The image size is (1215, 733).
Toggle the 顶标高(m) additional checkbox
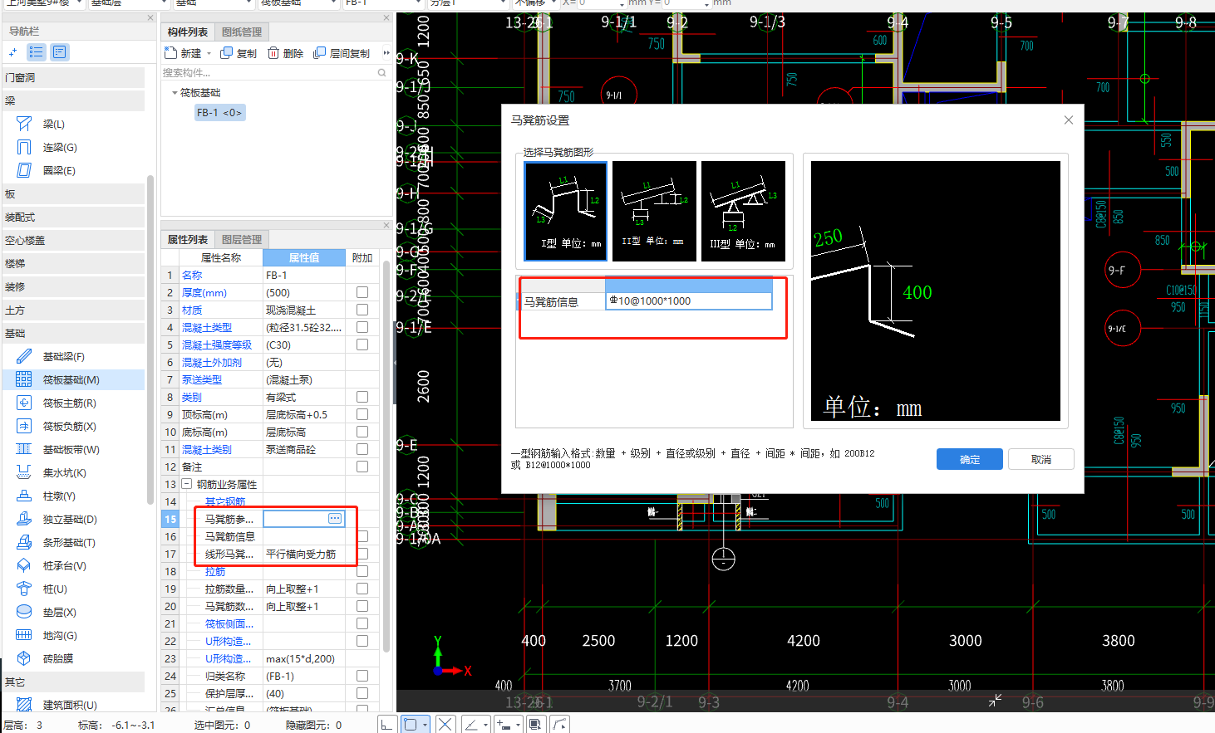pyautogui.click(x=362, y=414)
